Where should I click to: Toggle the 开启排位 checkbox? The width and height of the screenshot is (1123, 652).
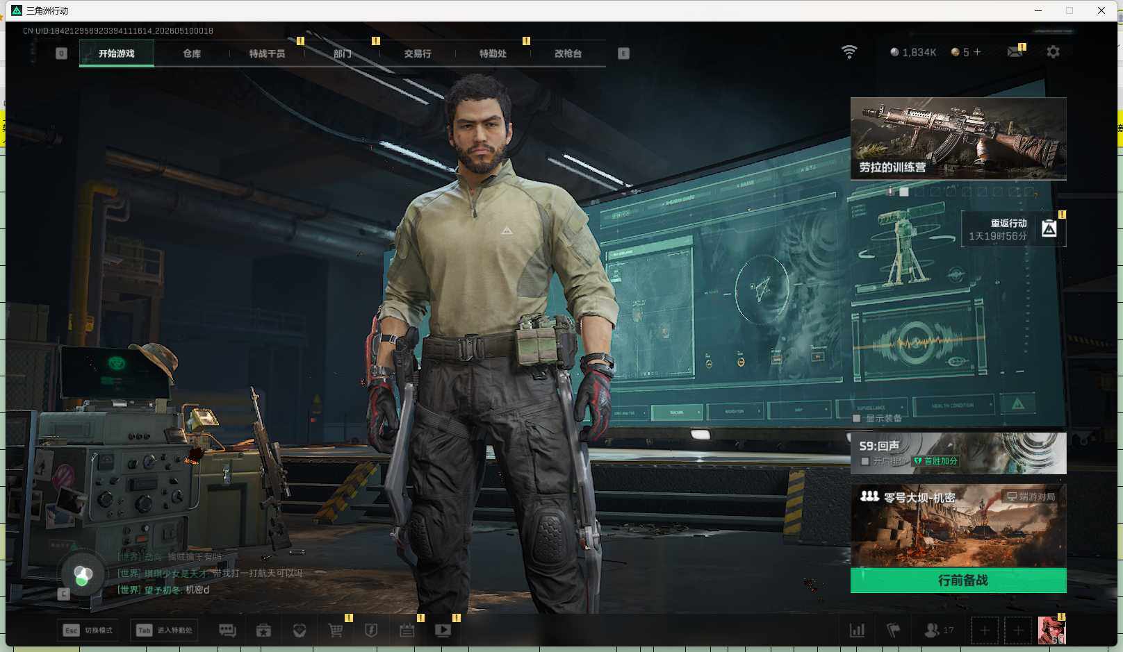click(x=865, y=461)
